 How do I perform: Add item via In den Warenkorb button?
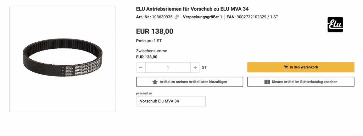pos(301,67)
